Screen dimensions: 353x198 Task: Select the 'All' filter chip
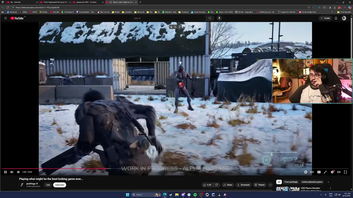coord(279,182)
